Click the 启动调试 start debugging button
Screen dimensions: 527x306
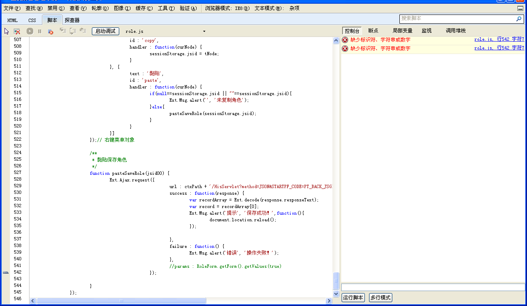coord(106,31)
